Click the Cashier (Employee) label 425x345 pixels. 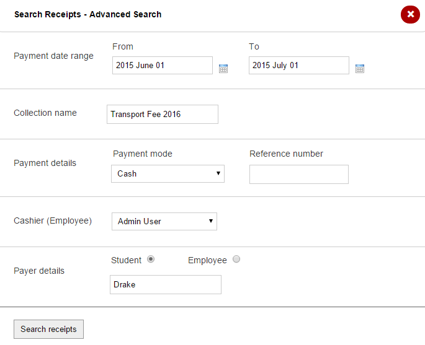(x=53, y=221)
